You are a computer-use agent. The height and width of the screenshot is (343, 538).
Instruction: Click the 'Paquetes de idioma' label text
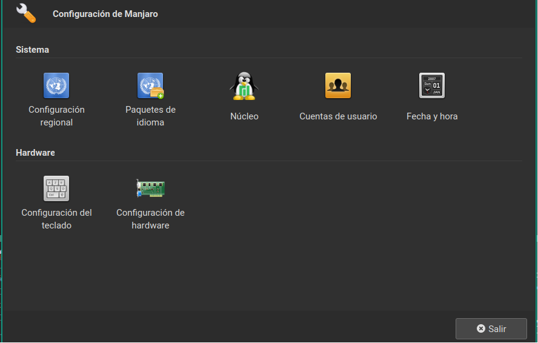pos(150,116)
